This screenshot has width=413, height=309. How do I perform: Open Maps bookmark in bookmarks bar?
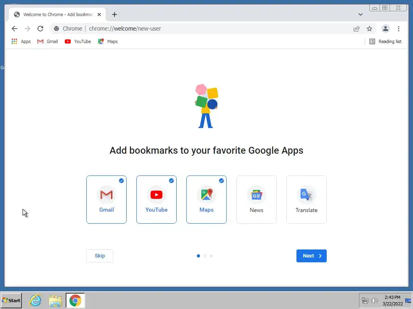pyautogui.click(x=108, y=41)
